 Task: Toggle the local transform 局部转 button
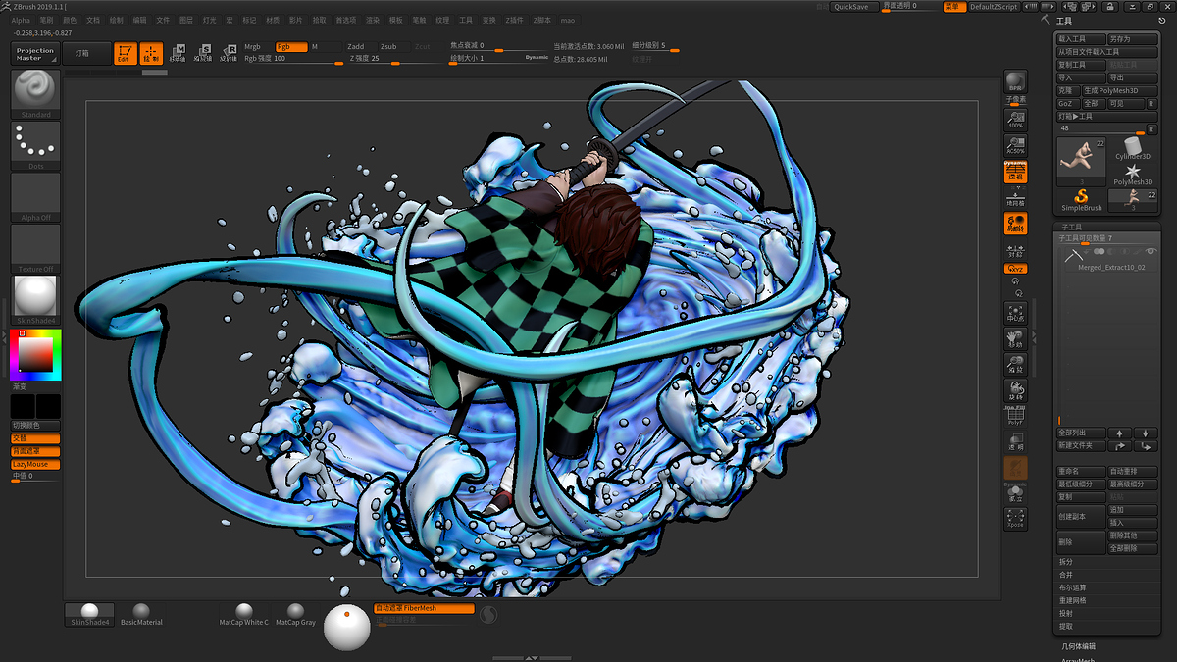(x=1015, y=224)
